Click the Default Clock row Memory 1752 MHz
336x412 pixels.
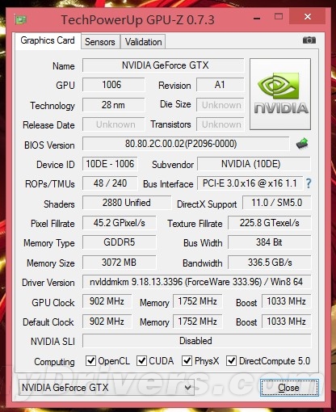[x=197, y=322]
